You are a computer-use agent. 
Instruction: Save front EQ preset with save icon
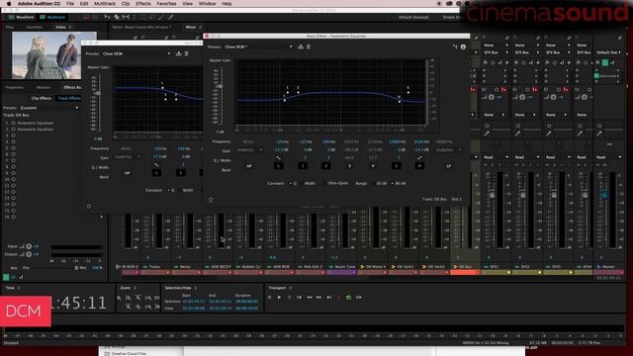click(301, 46)
